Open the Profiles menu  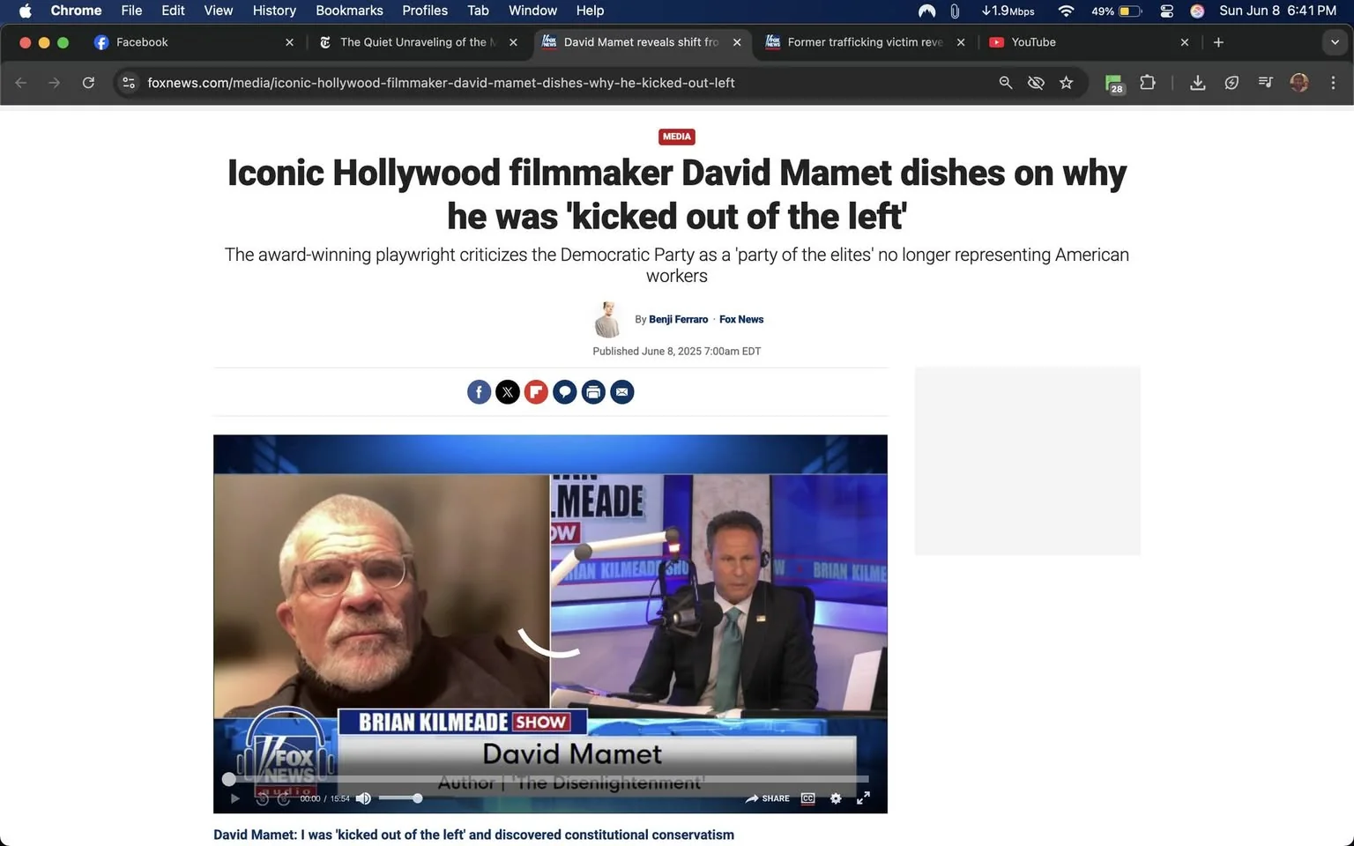(425, 11)
